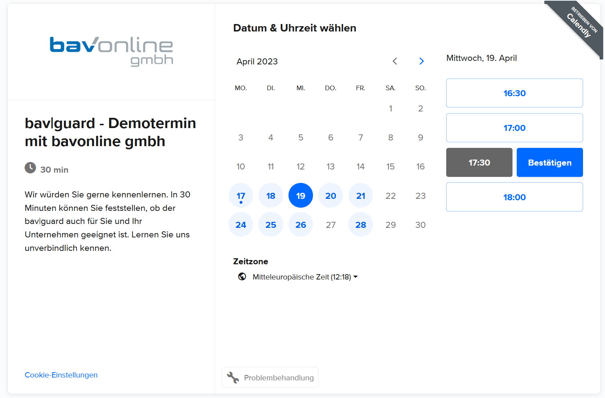
Task: Click the wrench icon for Problembehandlung
Action: [233, 377]
